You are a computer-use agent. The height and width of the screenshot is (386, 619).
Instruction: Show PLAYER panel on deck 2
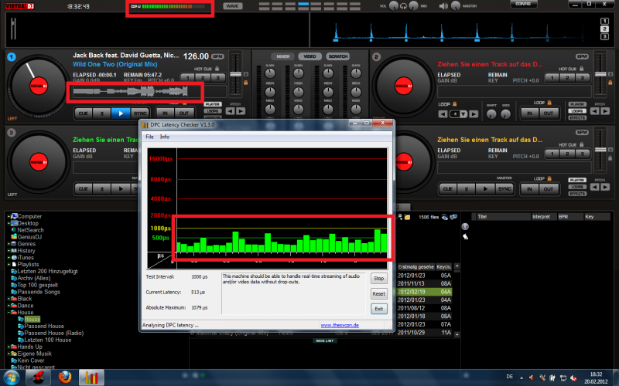(576, 104)
